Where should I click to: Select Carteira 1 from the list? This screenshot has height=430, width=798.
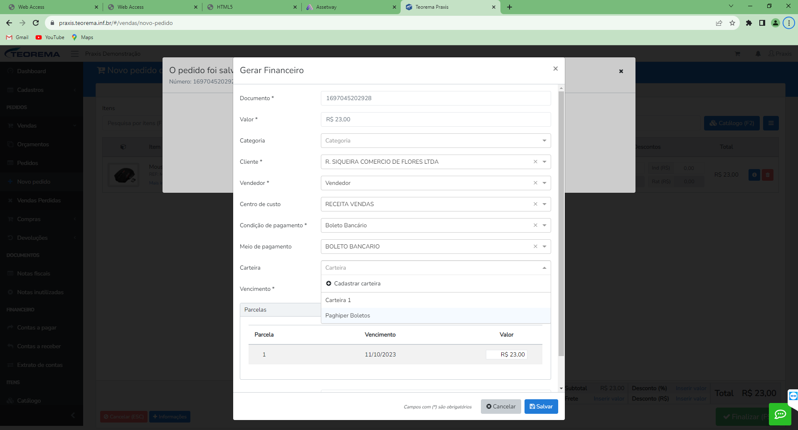[436, 300]
